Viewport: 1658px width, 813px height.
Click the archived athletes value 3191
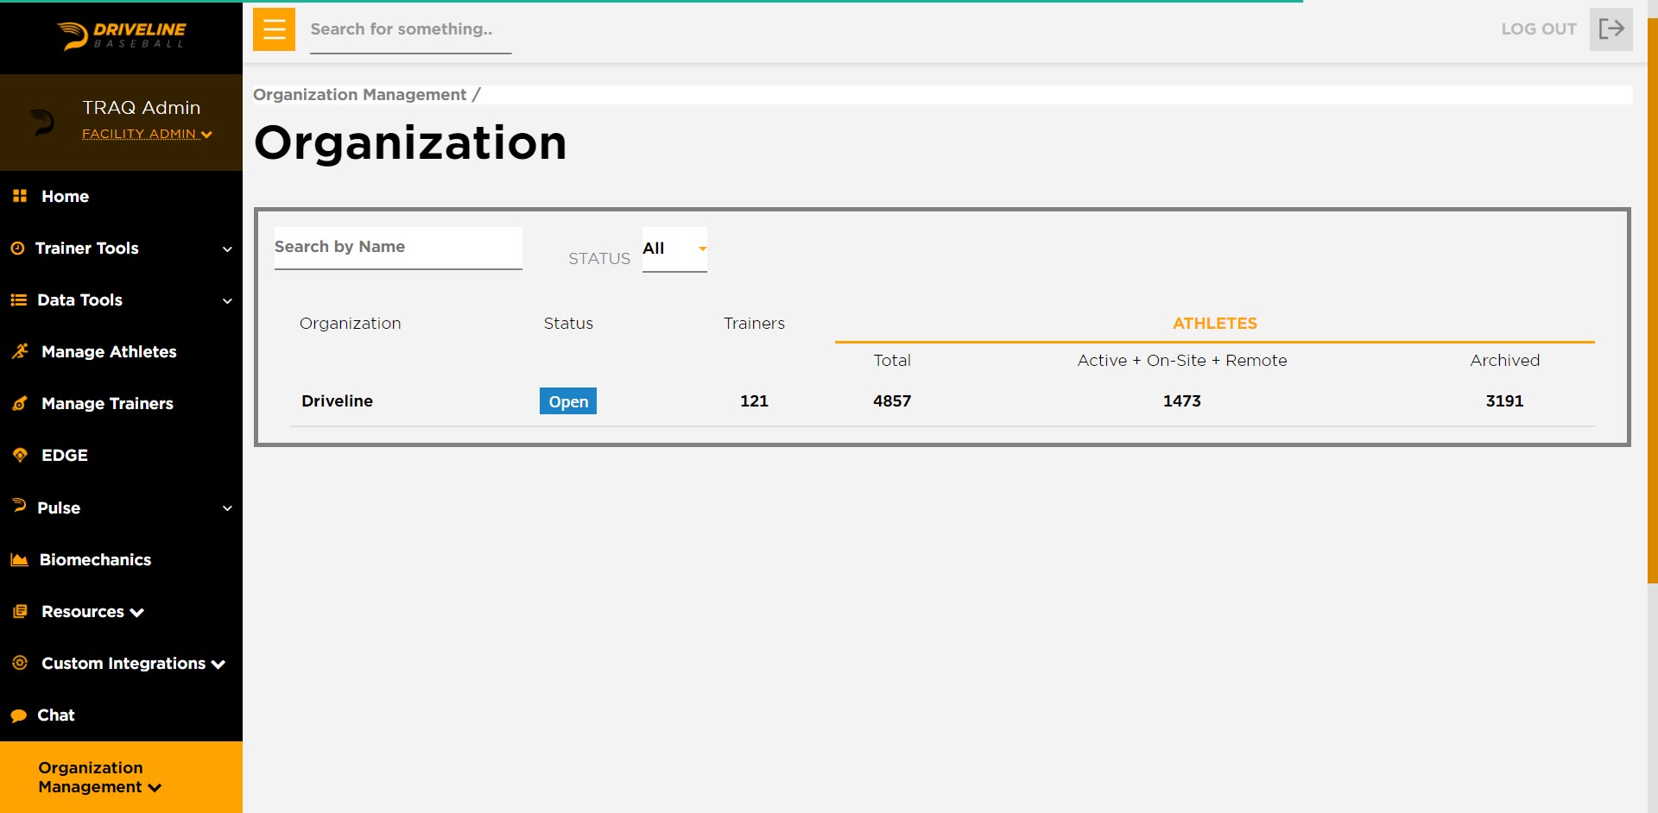1504,400
